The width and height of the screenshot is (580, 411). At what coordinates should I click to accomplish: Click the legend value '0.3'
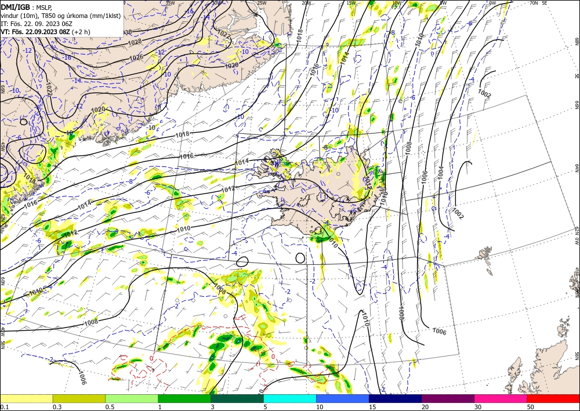pos(57,407)
